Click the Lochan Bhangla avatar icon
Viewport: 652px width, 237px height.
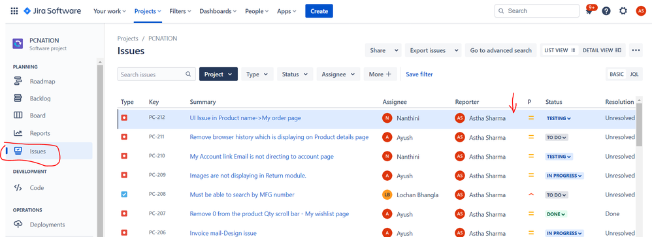(x=387, y=195)
